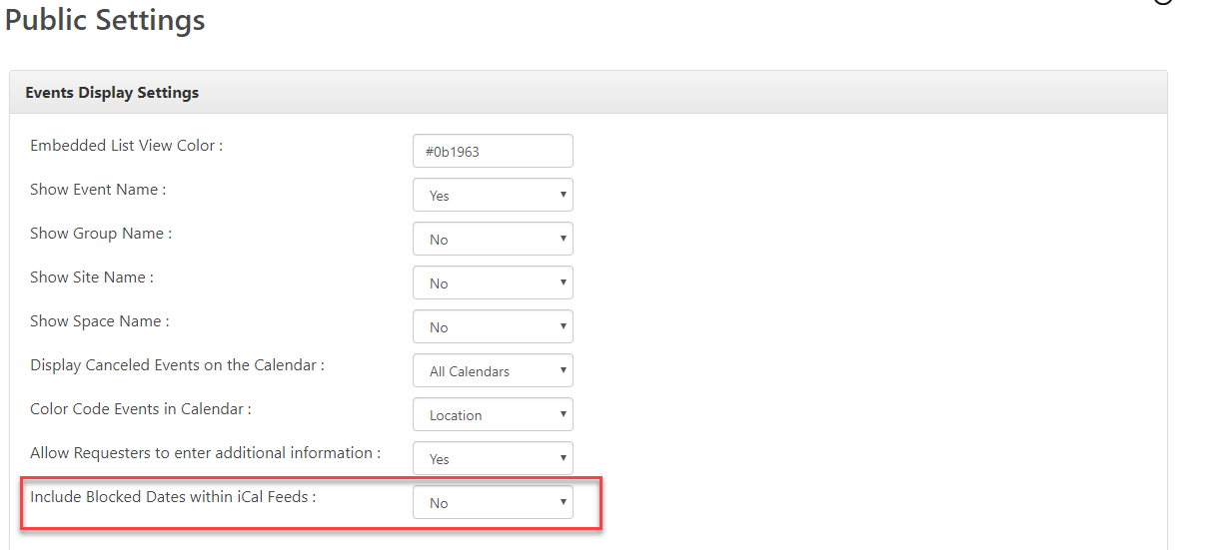Expand the Show Space Name dropdown
The image size is (1205, 550).
(493, 326)
